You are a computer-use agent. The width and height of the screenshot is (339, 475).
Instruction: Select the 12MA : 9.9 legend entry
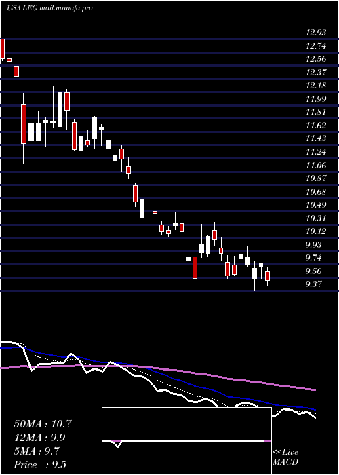point(39,438)
